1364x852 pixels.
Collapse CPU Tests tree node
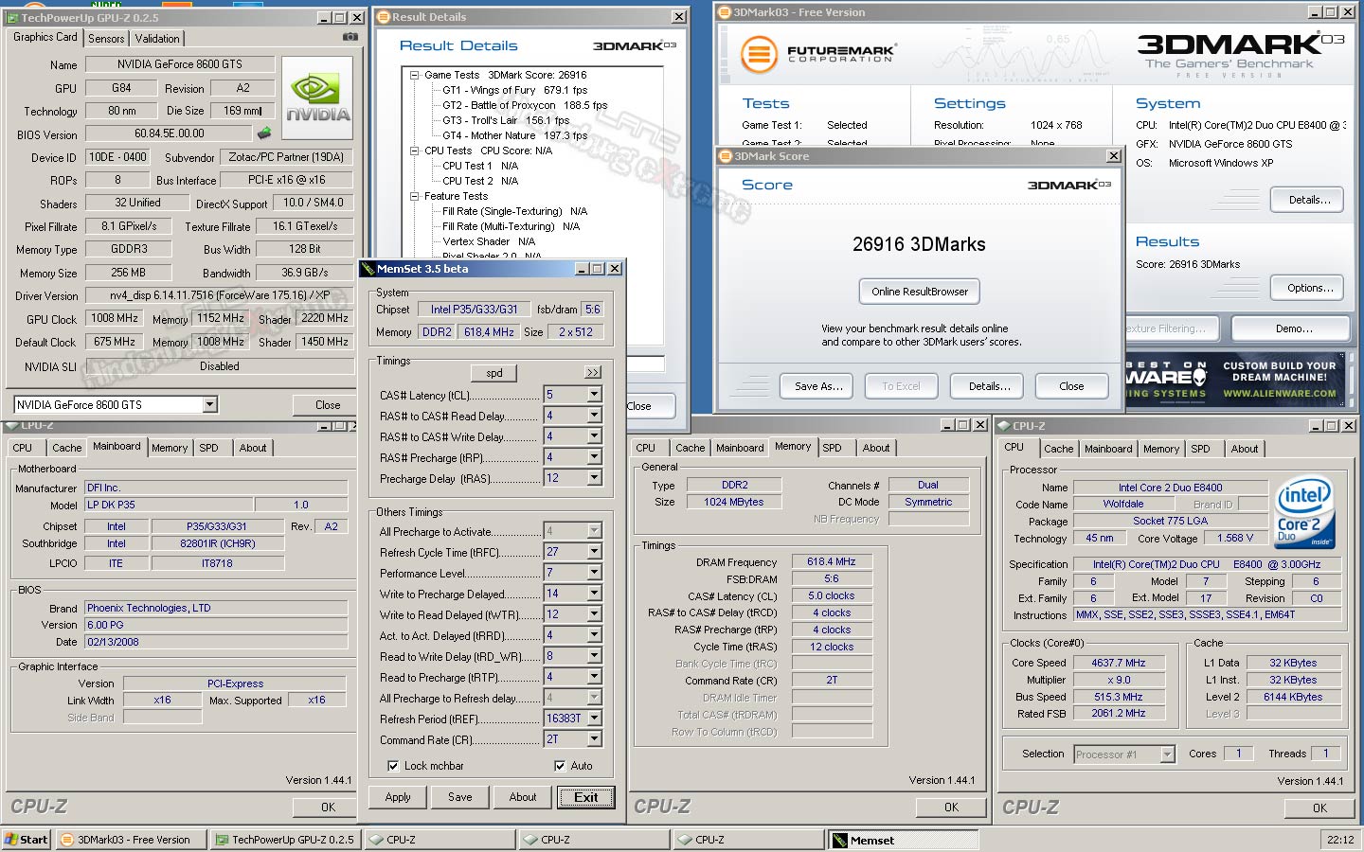[x=415, y=151]
